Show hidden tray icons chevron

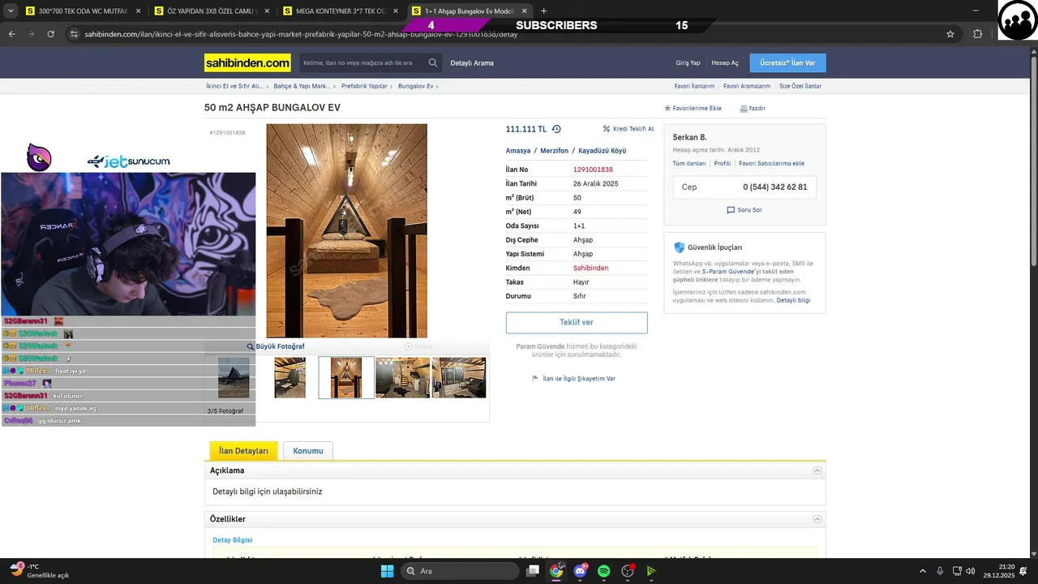(922, 571)
